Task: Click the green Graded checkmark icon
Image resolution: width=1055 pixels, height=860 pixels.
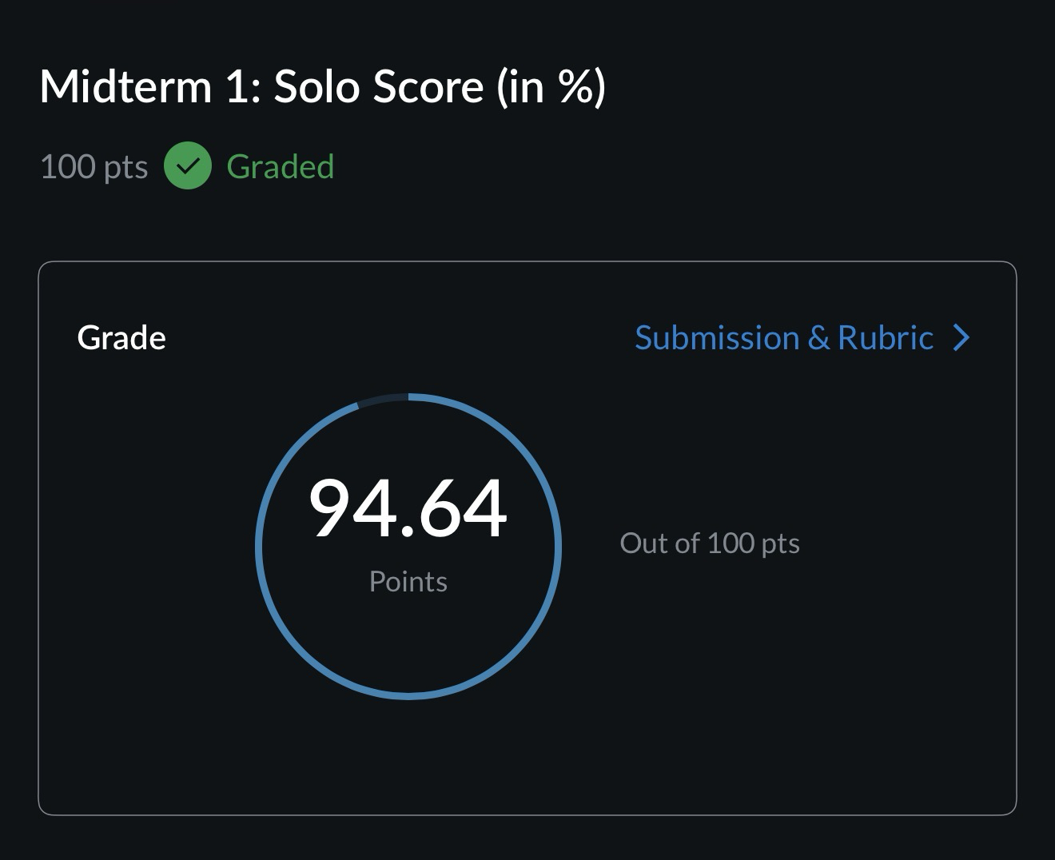Action: click(x=188, y=166)
